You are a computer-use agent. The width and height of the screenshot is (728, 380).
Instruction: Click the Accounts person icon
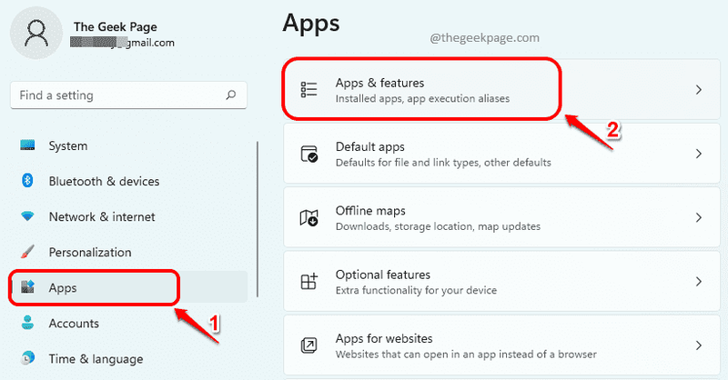(27, 323)
